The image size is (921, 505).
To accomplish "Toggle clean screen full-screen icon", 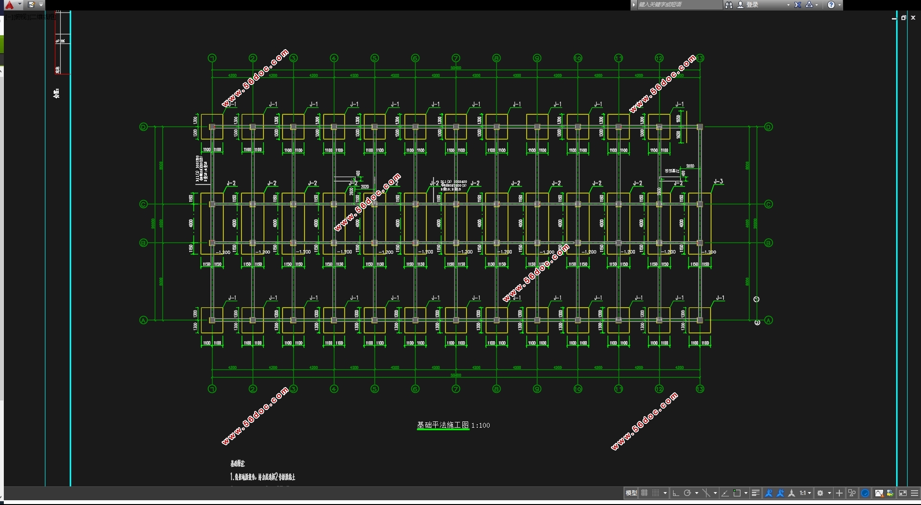I will coord(903,493).
